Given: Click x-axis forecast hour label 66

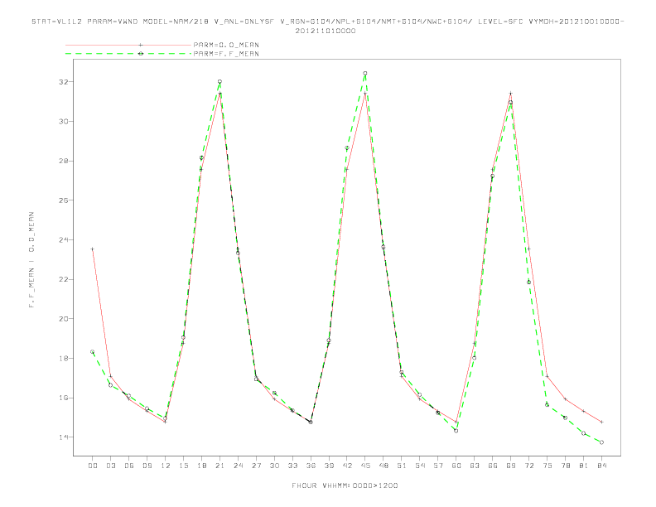Looking at the screenshot, I should click(x=493, y=466).
